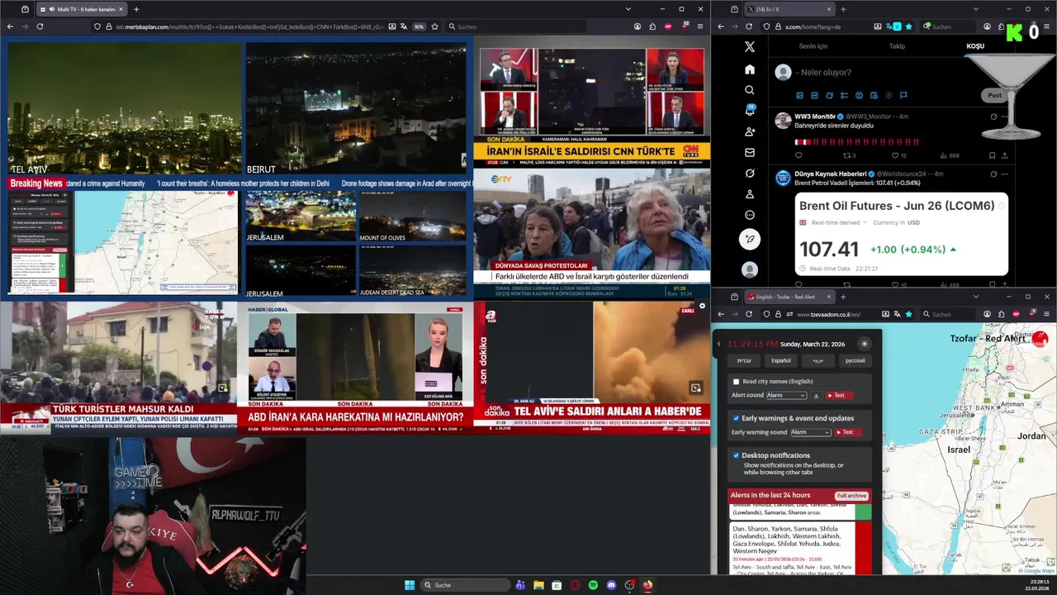Open Full archive of alerts
Image resolution: width=1057 pixels, height=595 pixels.
pyautogui.click(x=851, y=496)
